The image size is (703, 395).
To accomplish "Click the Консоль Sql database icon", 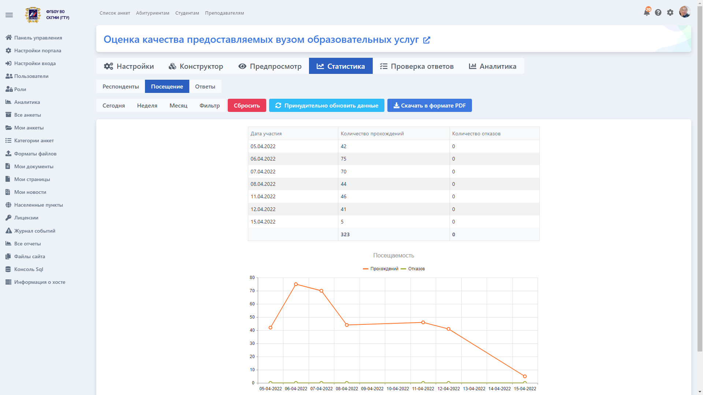I will pos(8,269).
